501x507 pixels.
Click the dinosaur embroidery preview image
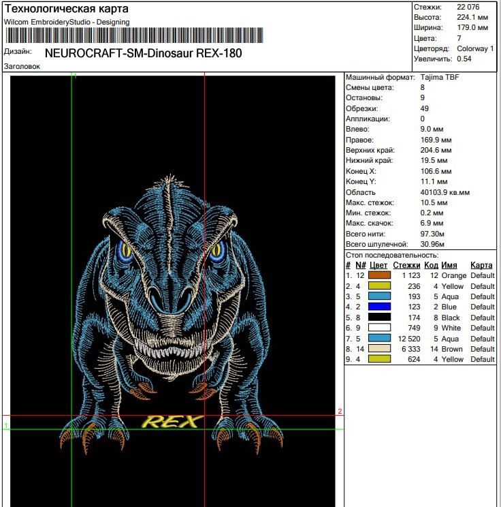172,291
